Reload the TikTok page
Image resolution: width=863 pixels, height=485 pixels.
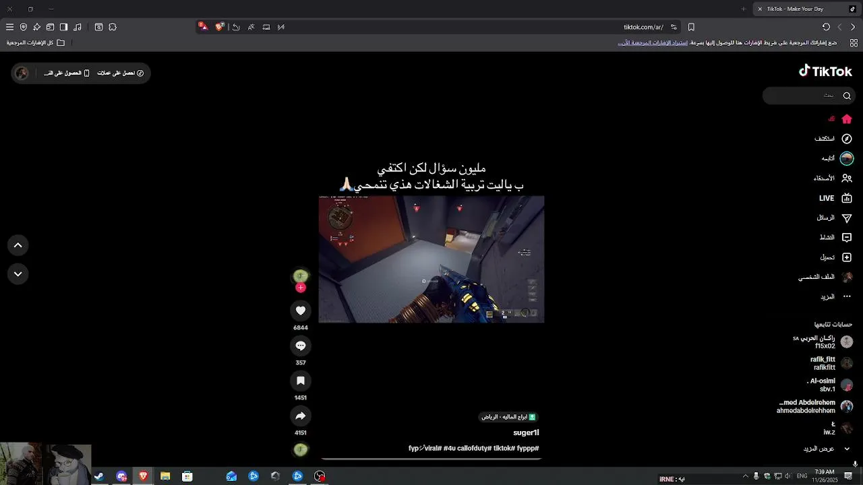[826, 27]
